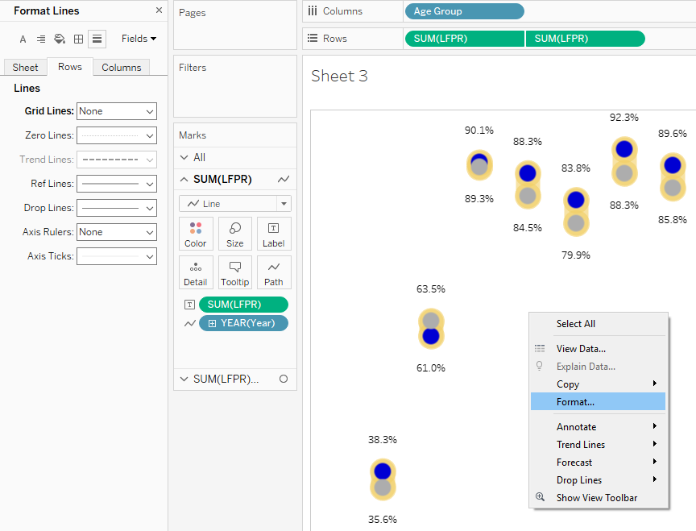Screen dimensions: 696x531
Task: Click the Detail mark property
Action: [x=196, y=272]
